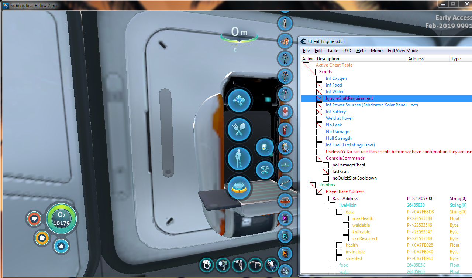This screenshot has height=278, width=472.
Task: Select the Resources crystal category in fabricator
Action: (x=239, y=100)
